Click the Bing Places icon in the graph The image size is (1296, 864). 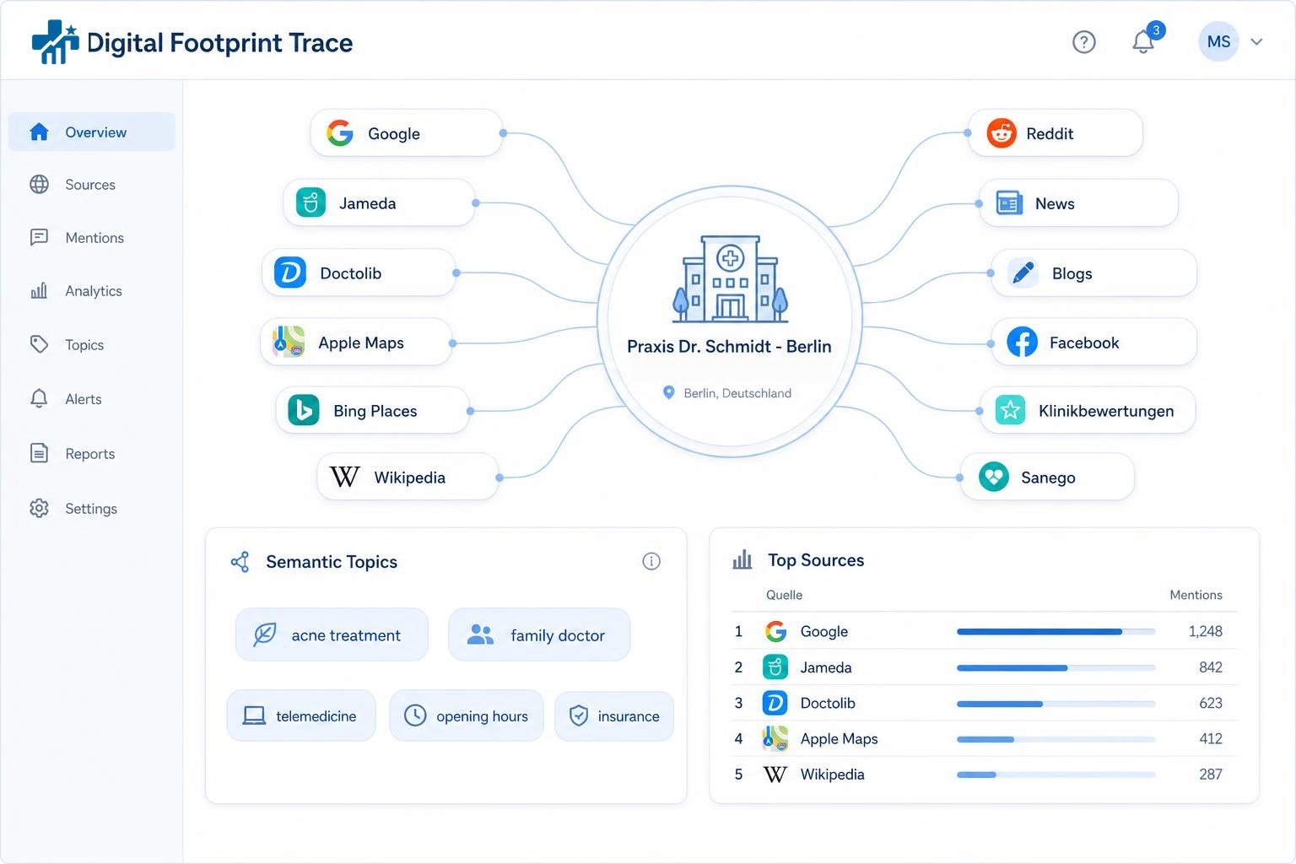(304, 411)
